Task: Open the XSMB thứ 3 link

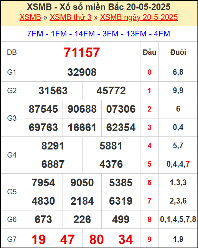Action: (x=71, y=17)
